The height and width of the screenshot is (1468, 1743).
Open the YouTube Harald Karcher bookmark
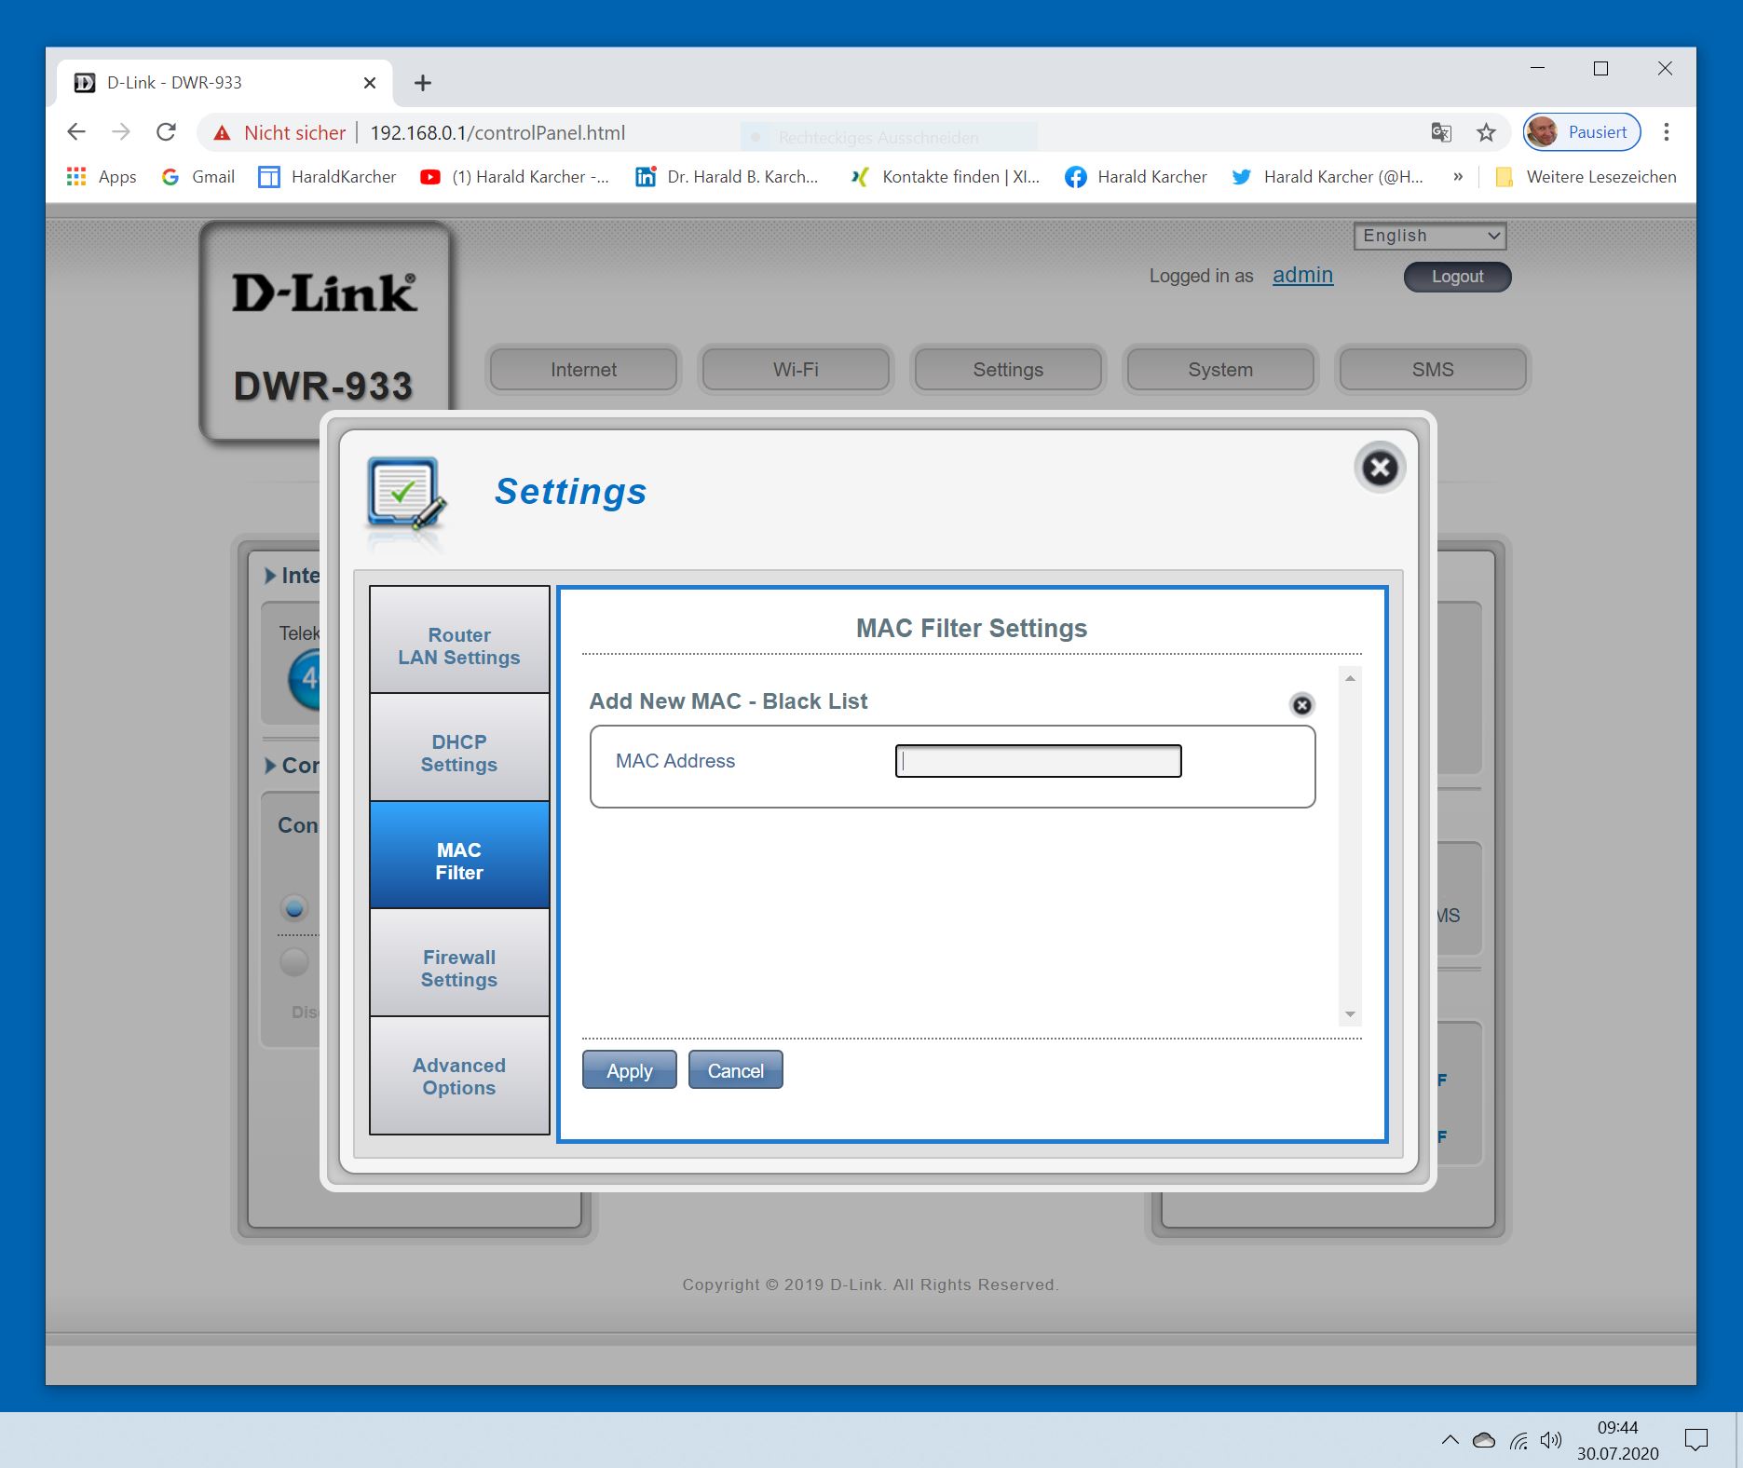pos(514,177)
